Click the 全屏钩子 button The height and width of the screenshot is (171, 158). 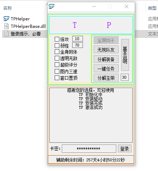pyautogui.click(x=106, y=40)
